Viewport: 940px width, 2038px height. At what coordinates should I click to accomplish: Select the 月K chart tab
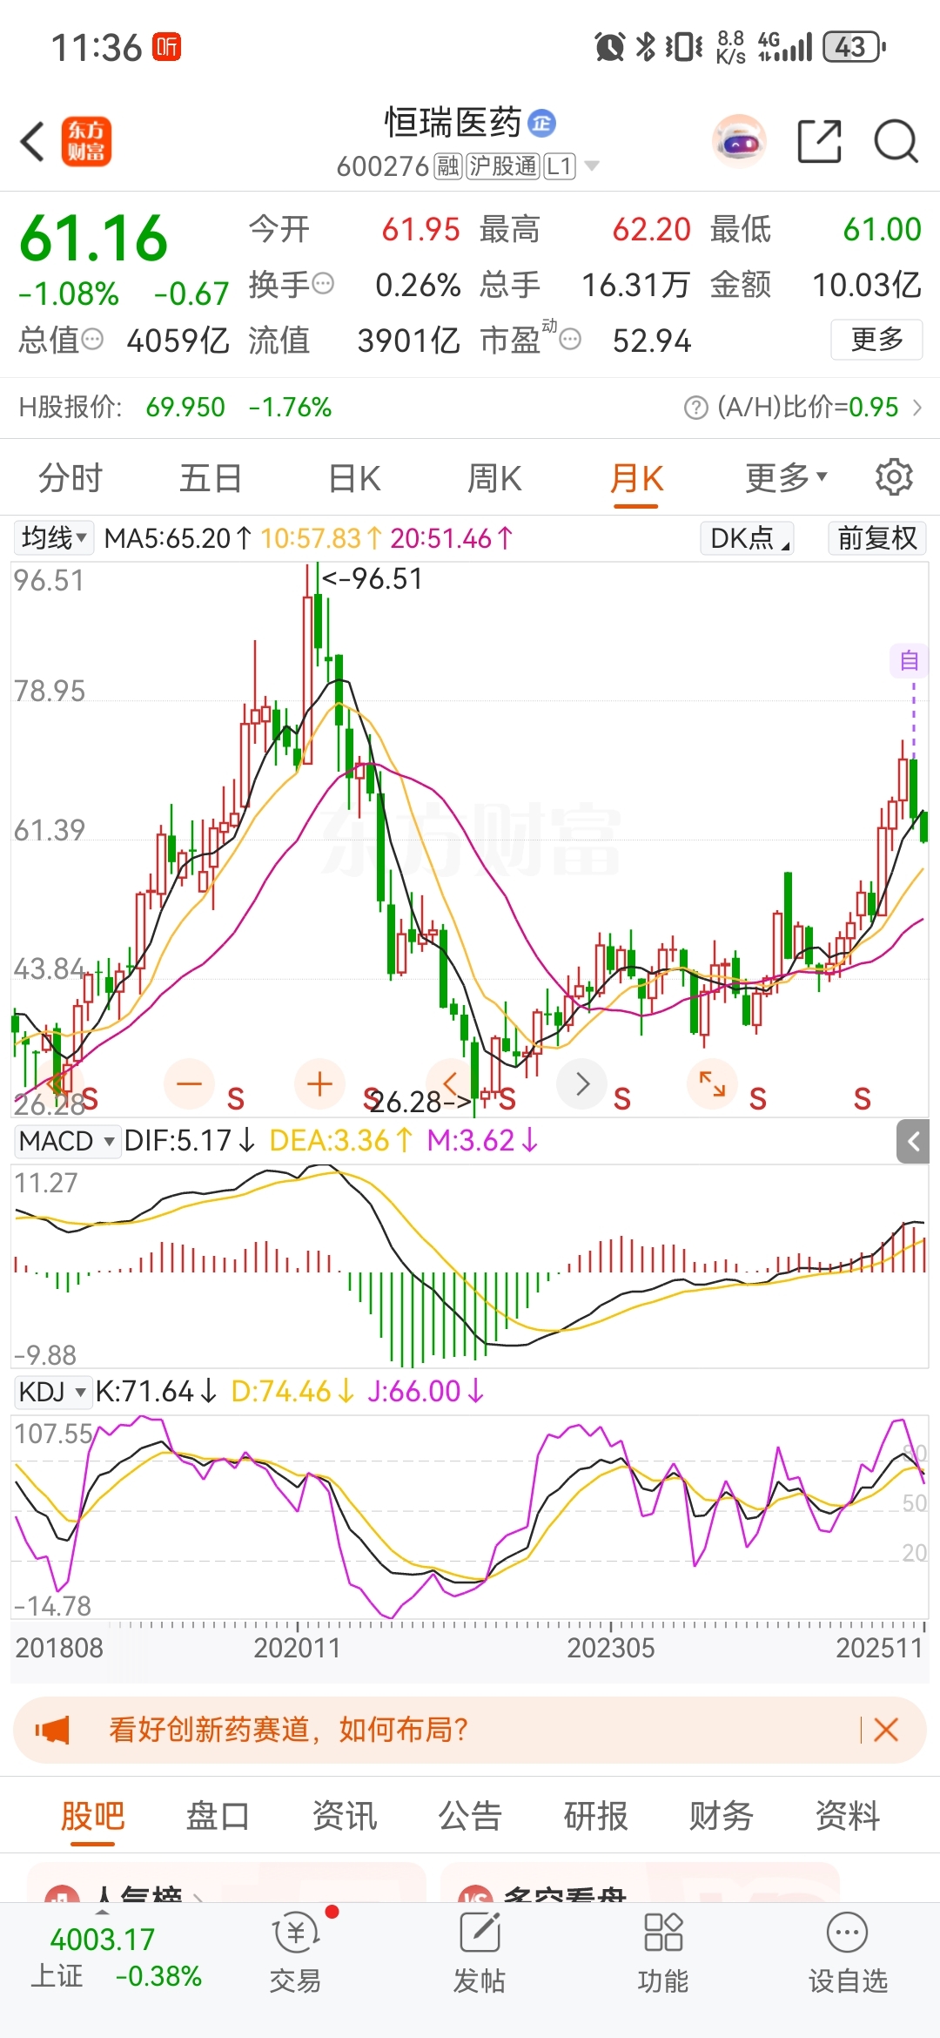(636, 478)
